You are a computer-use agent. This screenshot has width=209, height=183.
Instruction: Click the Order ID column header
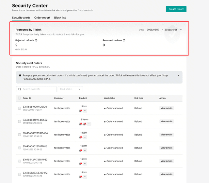click(x=27, y=98)
